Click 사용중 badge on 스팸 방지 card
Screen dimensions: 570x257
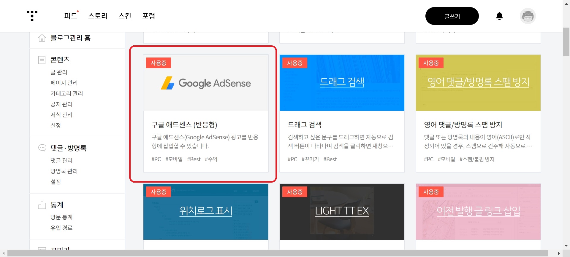431,63
